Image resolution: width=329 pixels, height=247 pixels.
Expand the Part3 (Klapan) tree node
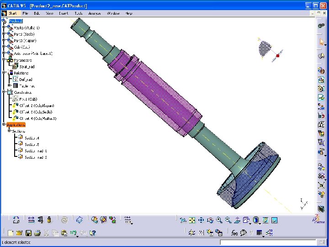point(4,40)
